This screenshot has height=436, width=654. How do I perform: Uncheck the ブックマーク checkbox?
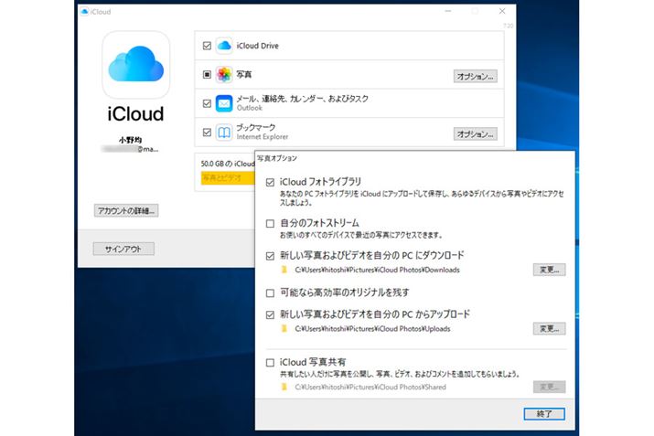[207, 133]
